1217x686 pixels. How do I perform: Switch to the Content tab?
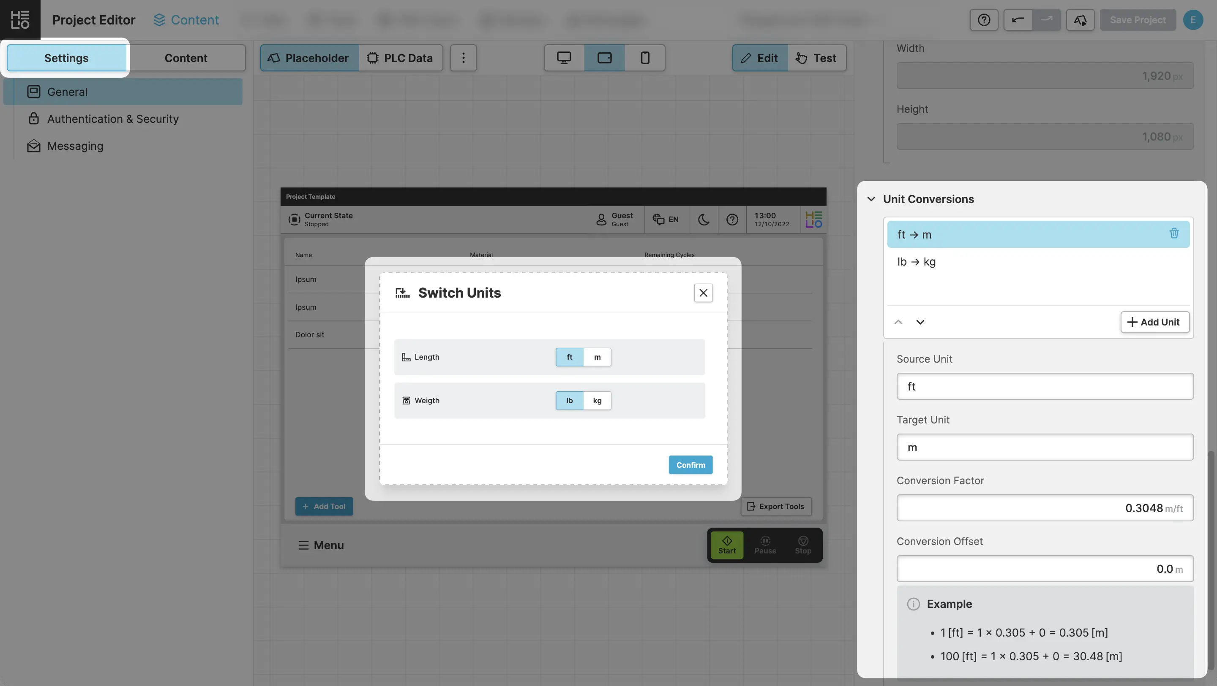186,58
